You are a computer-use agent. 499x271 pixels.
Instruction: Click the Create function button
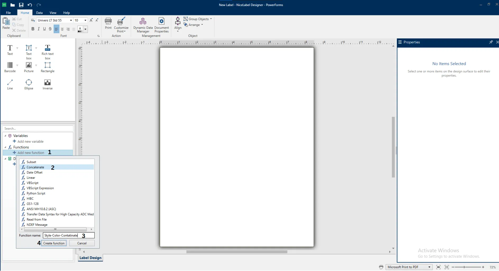(x=54, y=243)
